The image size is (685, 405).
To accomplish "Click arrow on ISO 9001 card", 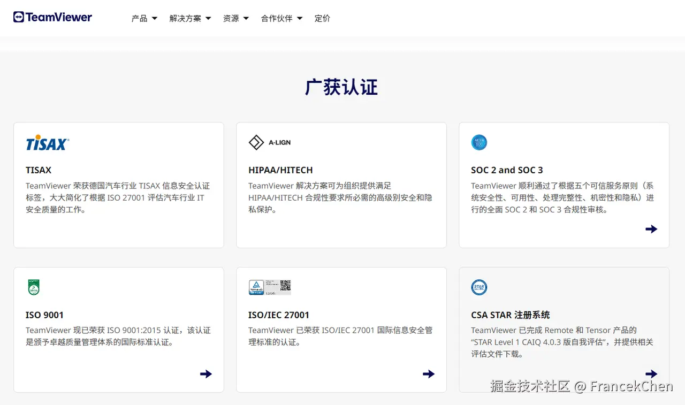I will (x=206, y=374).
